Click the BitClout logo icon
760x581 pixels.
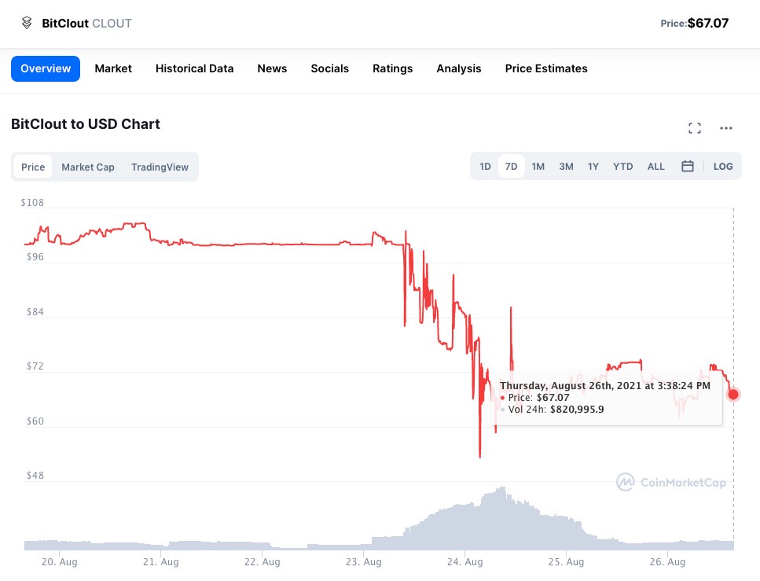[27, 23]
